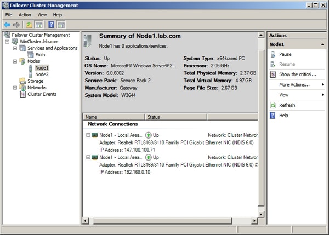Viewport: 329px width, 235px height.
Task: Click the Status column header
Action: click(176, 117)
